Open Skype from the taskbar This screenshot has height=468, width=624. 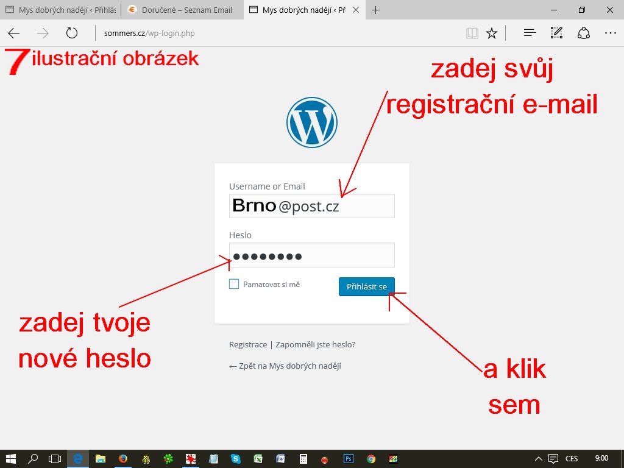coord(236,459)
